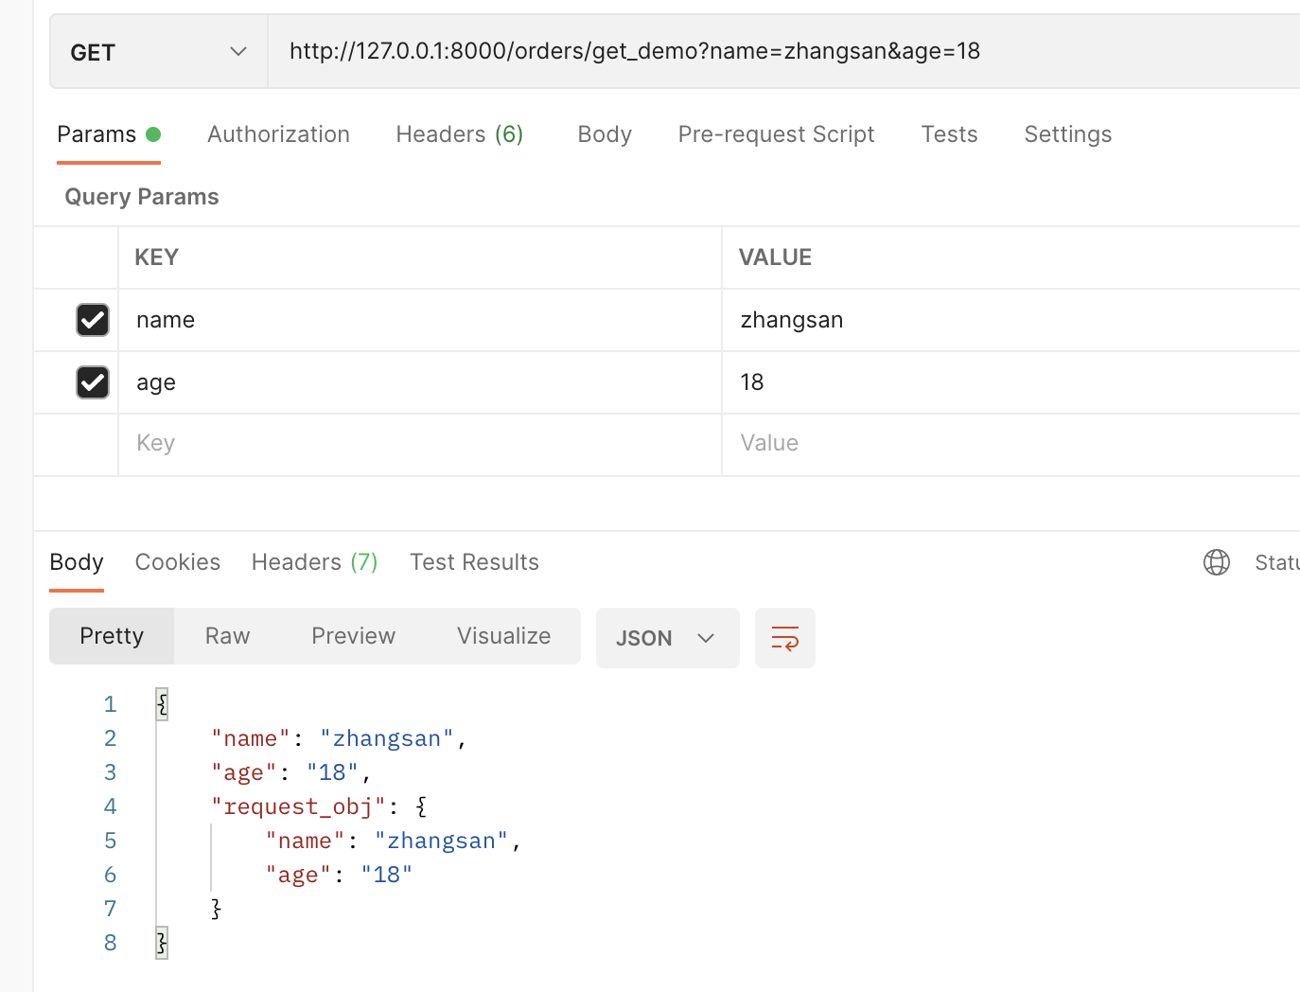Switch to the Cookies response tab

pos(177,561)
